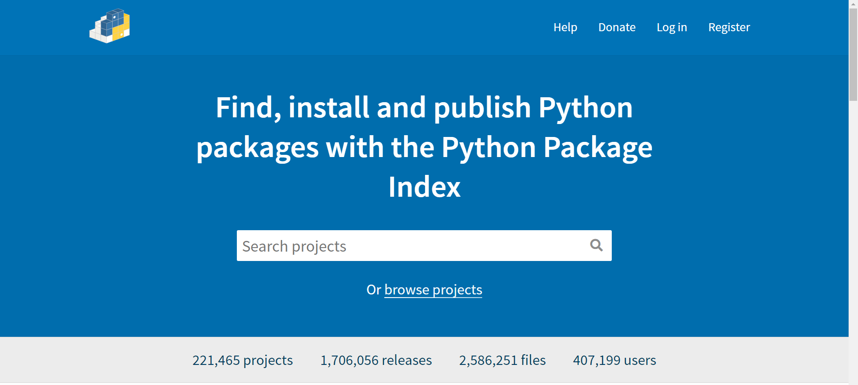Select the '1,706,056 releases' statistic text
This screenshot has width=858, height=385.
tap(376, 360)
